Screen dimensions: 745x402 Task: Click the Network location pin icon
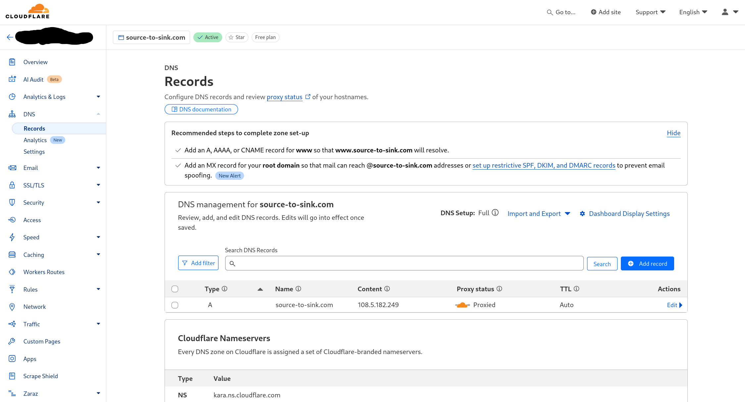click(12, 307)
